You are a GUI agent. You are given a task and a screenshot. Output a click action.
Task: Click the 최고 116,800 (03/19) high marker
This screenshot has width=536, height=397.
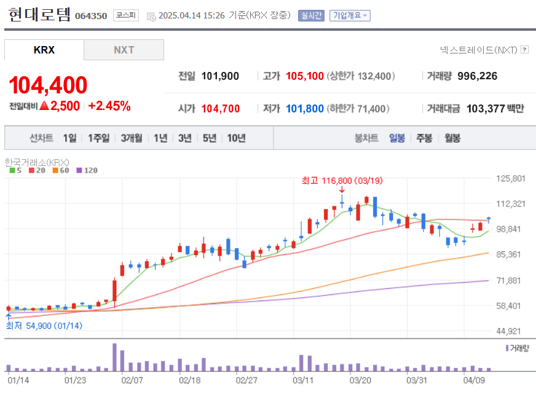pos(342,181)
